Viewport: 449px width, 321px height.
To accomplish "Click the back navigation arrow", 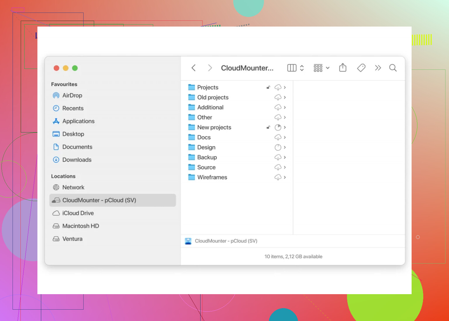I will [x=194, y=68].
